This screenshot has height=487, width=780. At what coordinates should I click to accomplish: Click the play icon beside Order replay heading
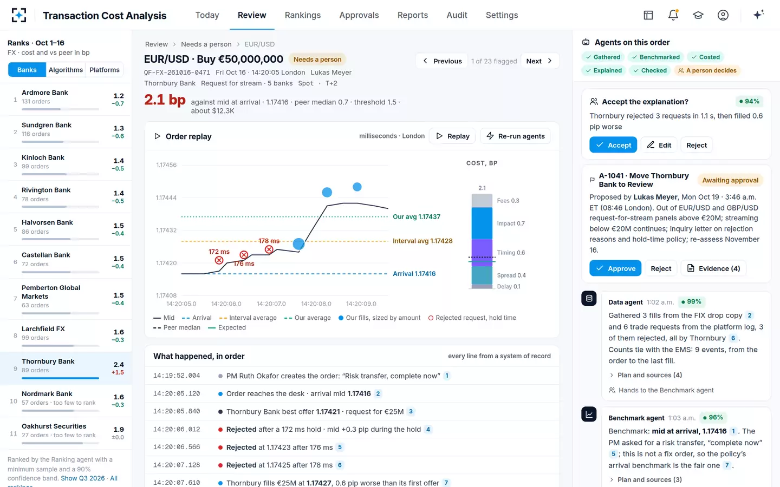click(x=157, y=136)
